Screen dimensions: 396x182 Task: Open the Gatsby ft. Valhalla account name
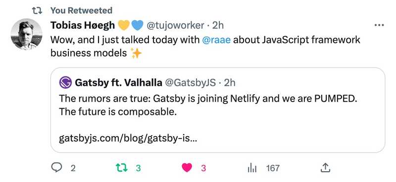point(118,82)
